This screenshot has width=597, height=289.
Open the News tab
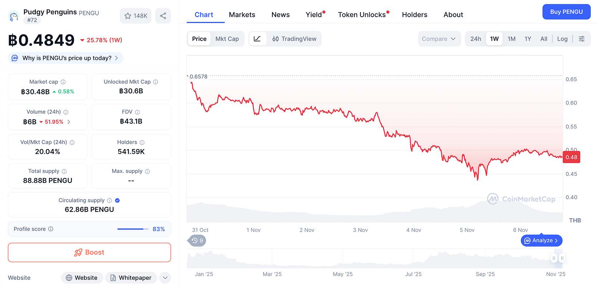point(281,15)
